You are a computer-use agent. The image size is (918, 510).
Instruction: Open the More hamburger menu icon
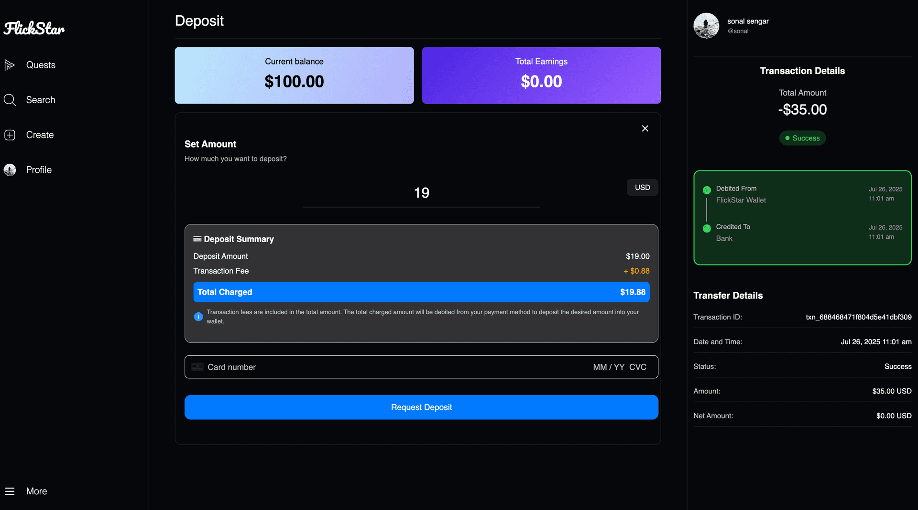point(10,491)
